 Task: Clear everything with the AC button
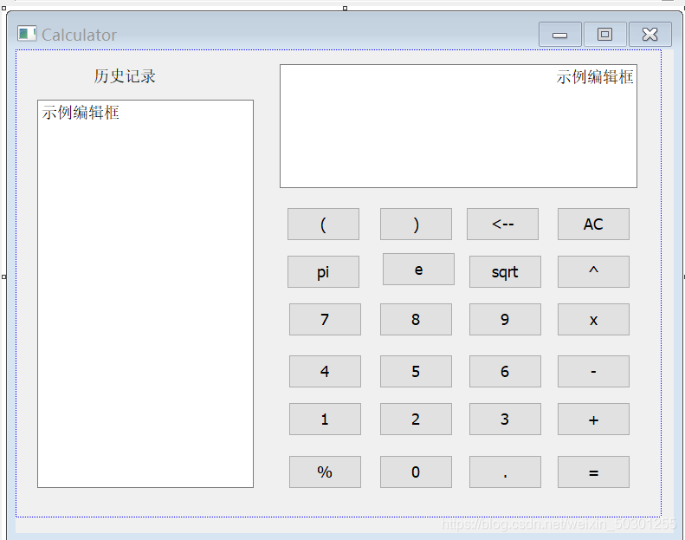(593, 224)
